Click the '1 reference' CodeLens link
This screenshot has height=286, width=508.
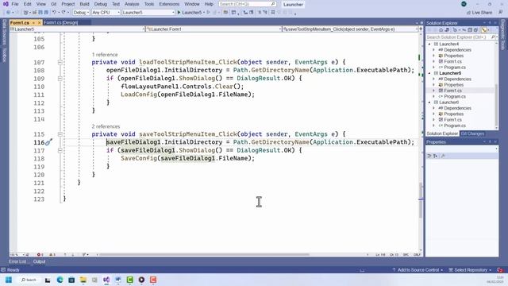105,55
